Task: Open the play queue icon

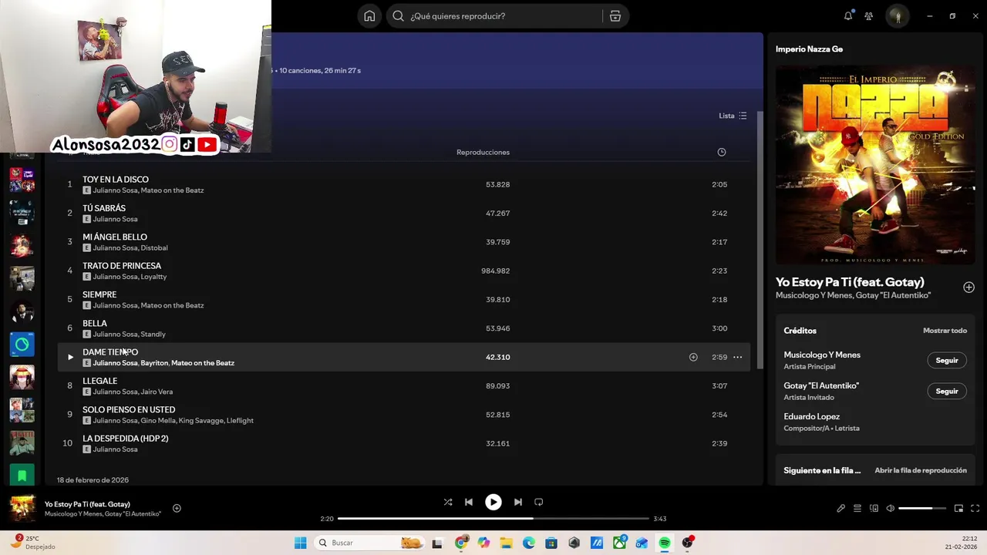Action: coord(857,508)
